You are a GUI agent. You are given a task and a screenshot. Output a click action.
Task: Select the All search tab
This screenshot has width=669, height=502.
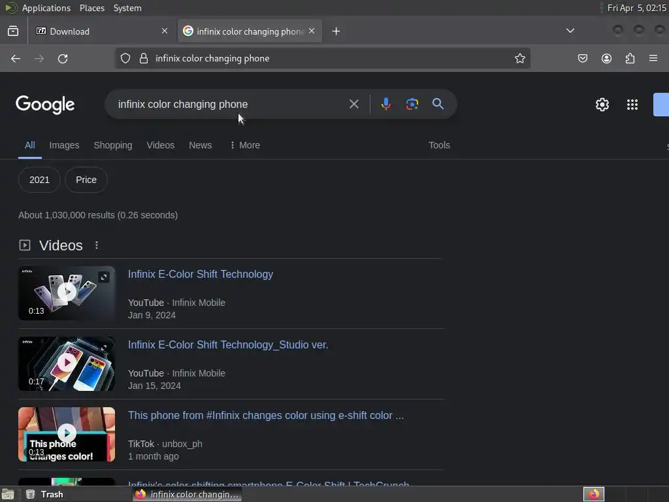click(30, 145)
